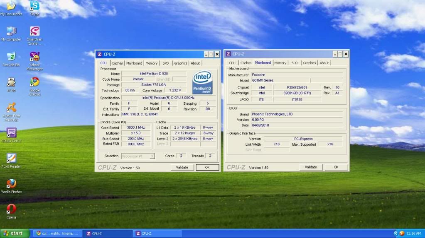Click Validate in left CPU-Z window
This screenshot has width=425, height=238.
182,168
